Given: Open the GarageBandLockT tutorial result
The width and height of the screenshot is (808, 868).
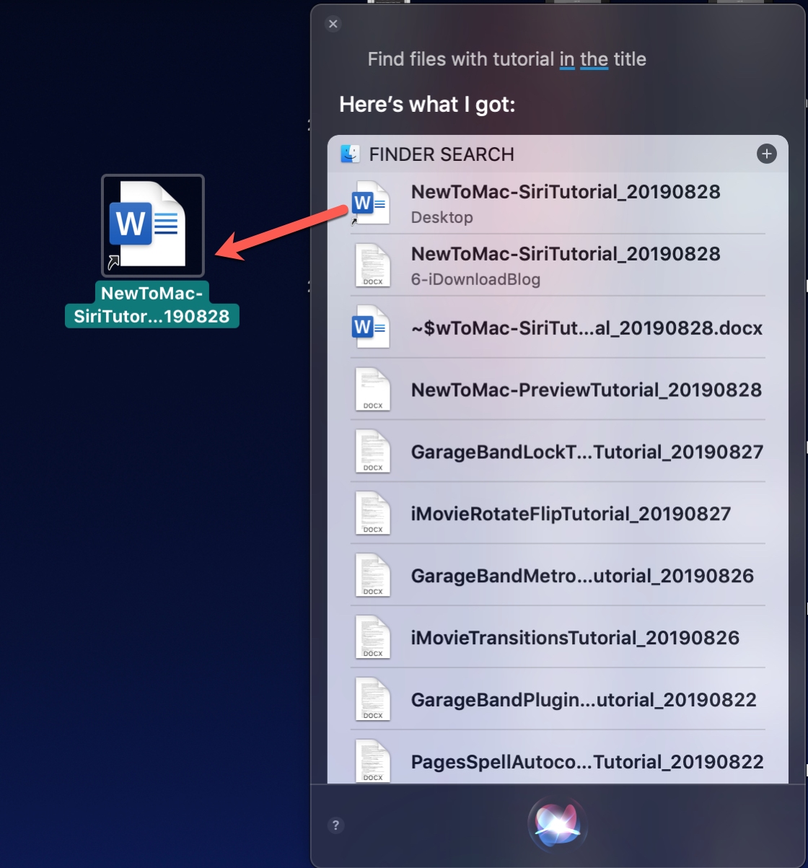Looking at the screenshot, I should tap(587, 452).
